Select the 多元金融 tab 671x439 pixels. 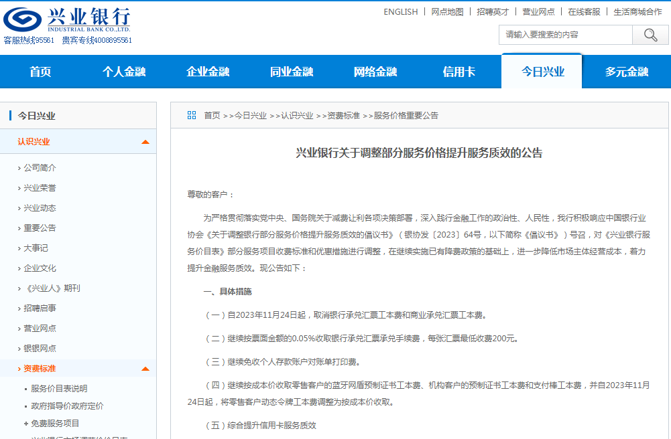pyautogui.click(x=625, y=71)
